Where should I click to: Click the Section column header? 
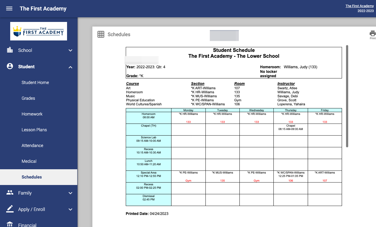pos(198,84)
